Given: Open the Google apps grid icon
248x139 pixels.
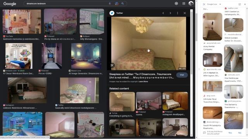Looking at the screenshot, I should (x=184, y=3).
